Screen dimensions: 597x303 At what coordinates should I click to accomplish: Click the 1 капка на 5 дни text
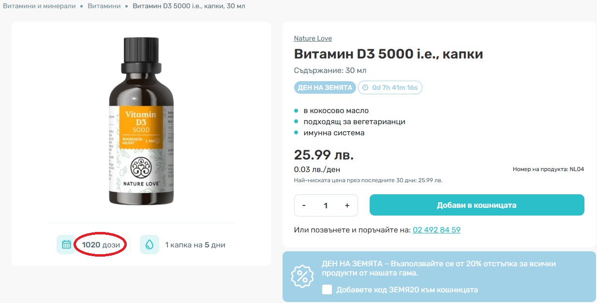click(x=195, y=245)
